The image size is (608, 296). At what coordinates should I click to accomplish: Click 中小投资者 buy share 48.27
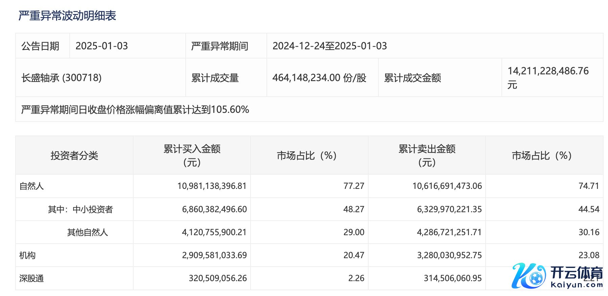pos(354,209)
